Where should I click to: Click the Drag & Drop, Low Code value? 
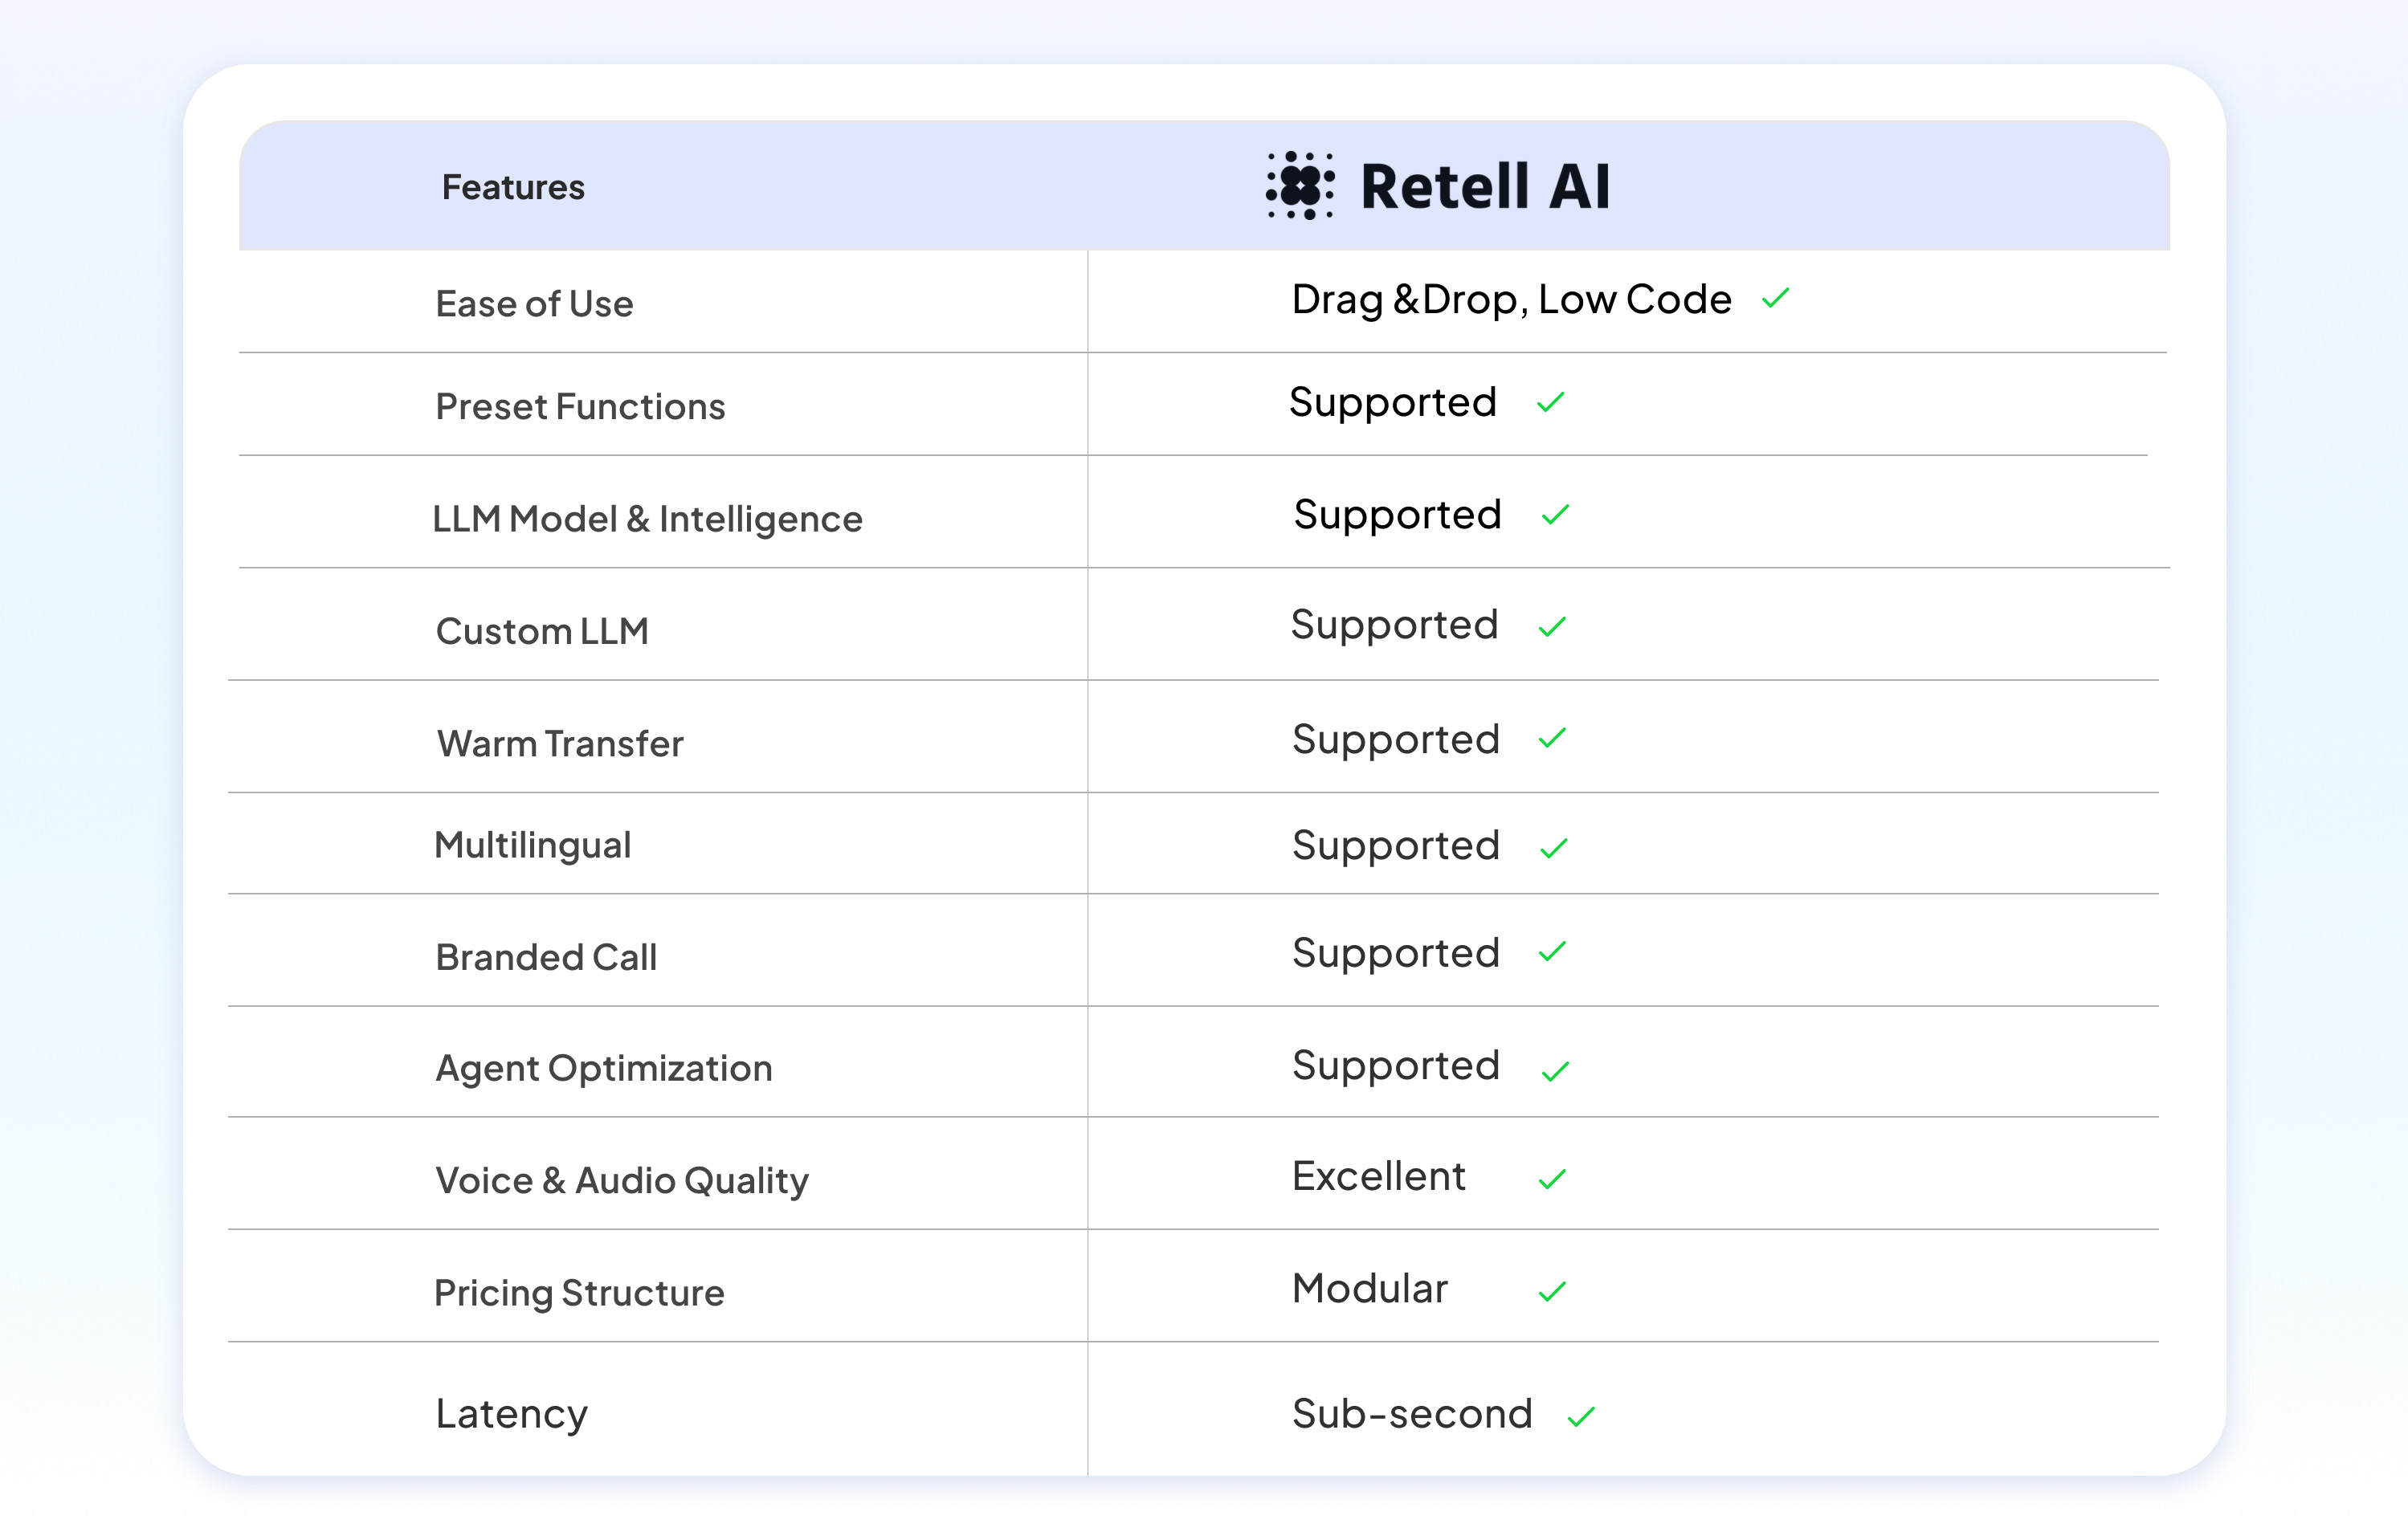tap(1511, 300)
